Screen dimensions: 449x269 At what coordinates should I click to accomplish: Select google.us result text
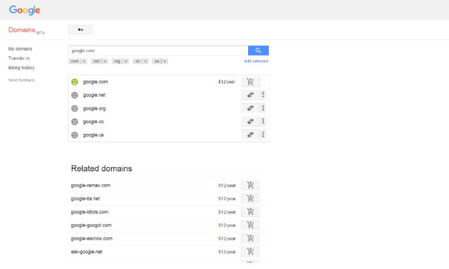coord(94,135)
